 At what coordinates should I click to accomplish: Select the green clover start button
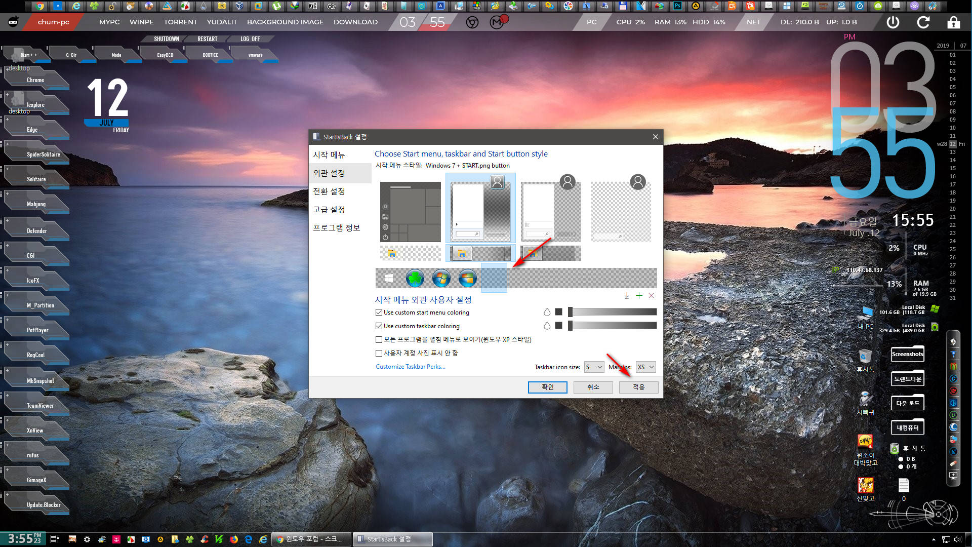tap(415, 278)
